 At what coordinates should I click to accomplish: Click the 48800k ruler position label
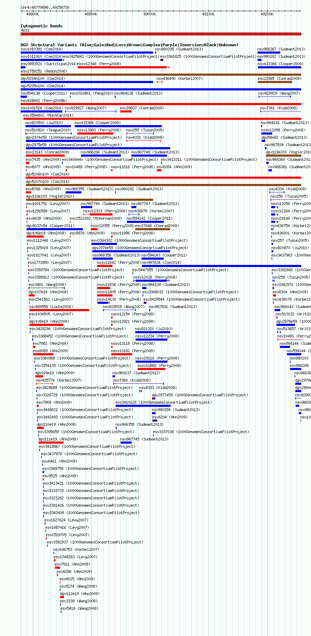(32, 14)
